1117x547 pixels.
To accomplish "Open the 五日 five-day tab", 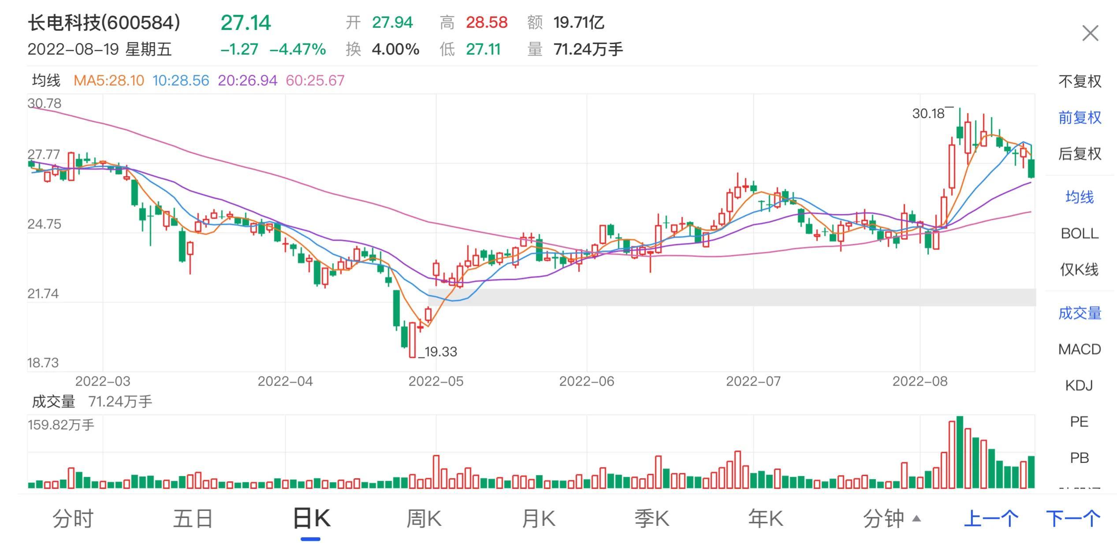I will pos(193,518).
